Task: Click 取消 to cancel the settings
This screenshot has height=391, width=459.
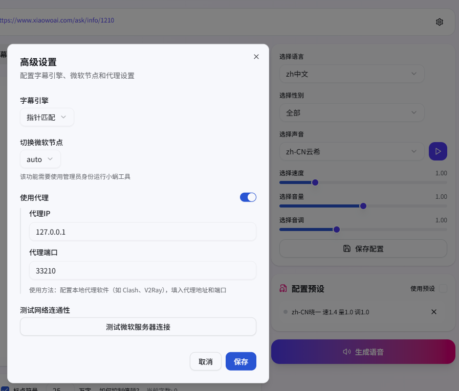Action: point(205,361)
